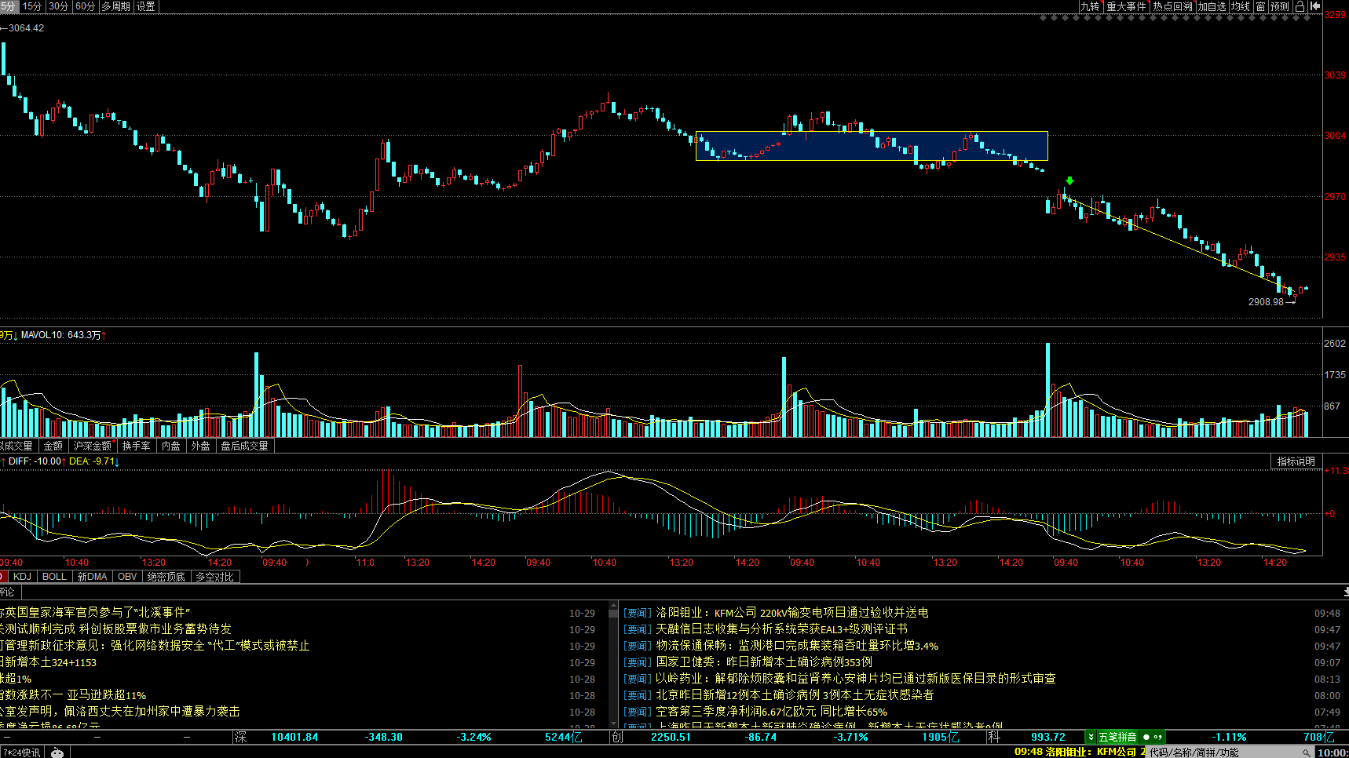Click 科 index value 993.72
1349x758 pixels.
point(1048,737)
